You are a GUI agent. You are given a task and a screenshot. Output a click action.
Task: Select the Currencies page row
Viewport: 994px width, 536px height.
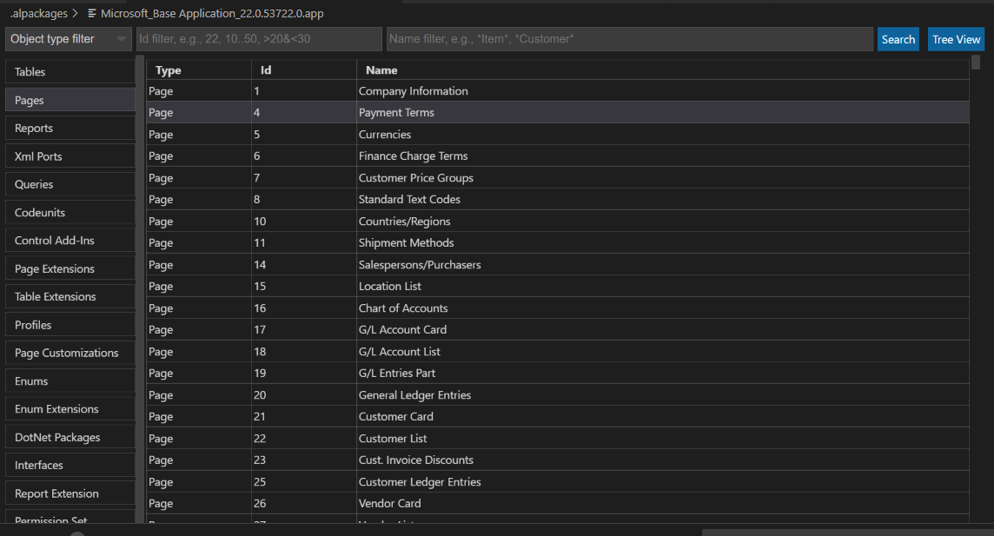pos(385,134)
